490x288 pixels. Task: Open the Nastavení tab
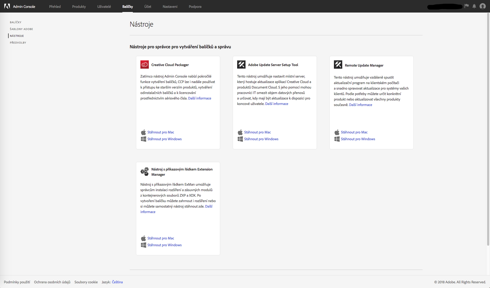(x=170, y=7)
